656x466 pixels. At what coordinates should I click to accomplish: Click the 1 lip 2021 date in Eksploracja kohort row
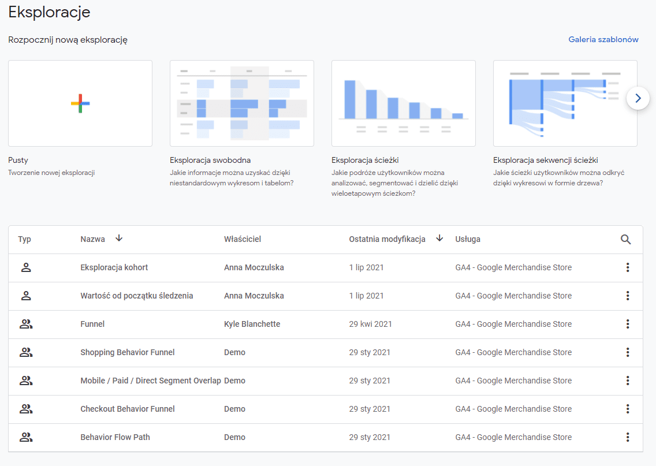click(366, 267)
